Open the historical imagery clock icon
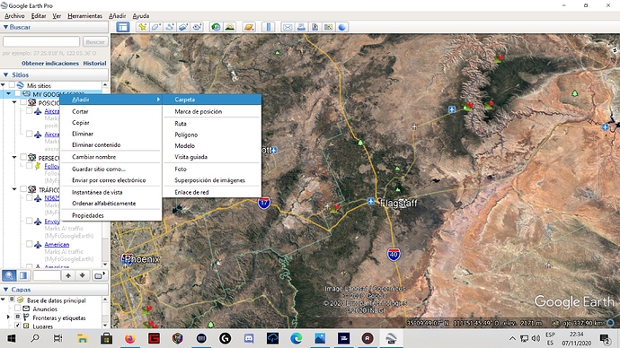620x348 pixels. (x=216, y=27)
